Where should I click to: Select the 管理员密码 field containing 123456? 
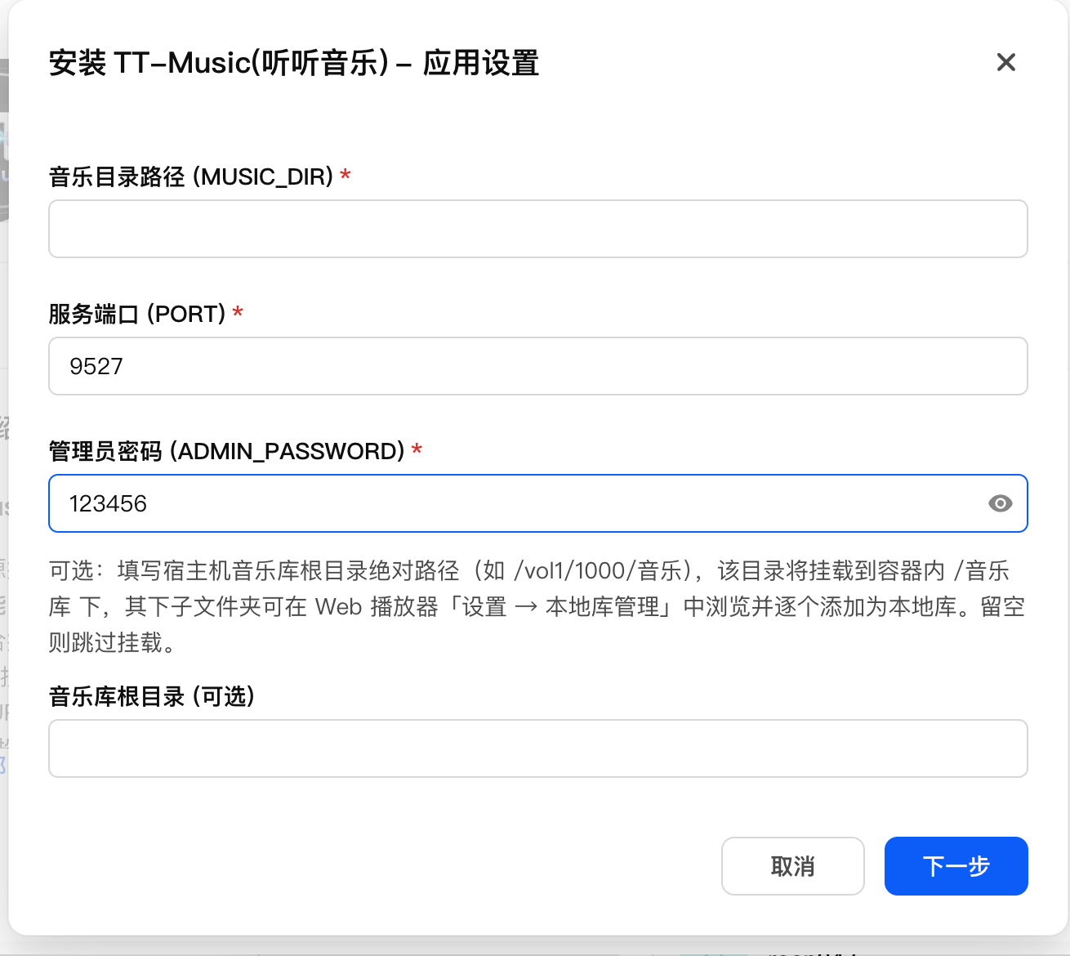pyautogui.click(x=538, y=503)
